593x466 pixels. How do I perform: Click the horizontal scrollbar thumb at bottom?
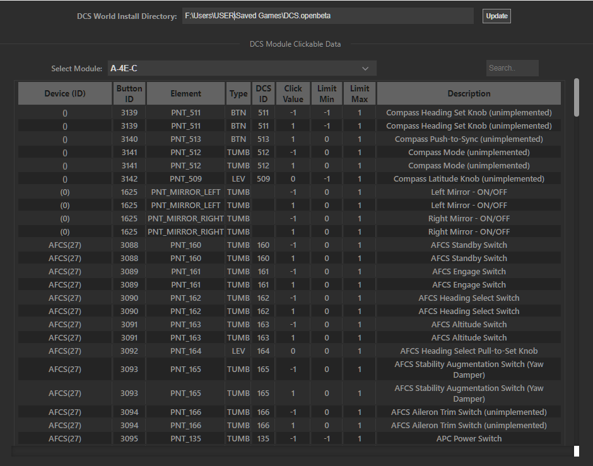[x=577, y=451]
